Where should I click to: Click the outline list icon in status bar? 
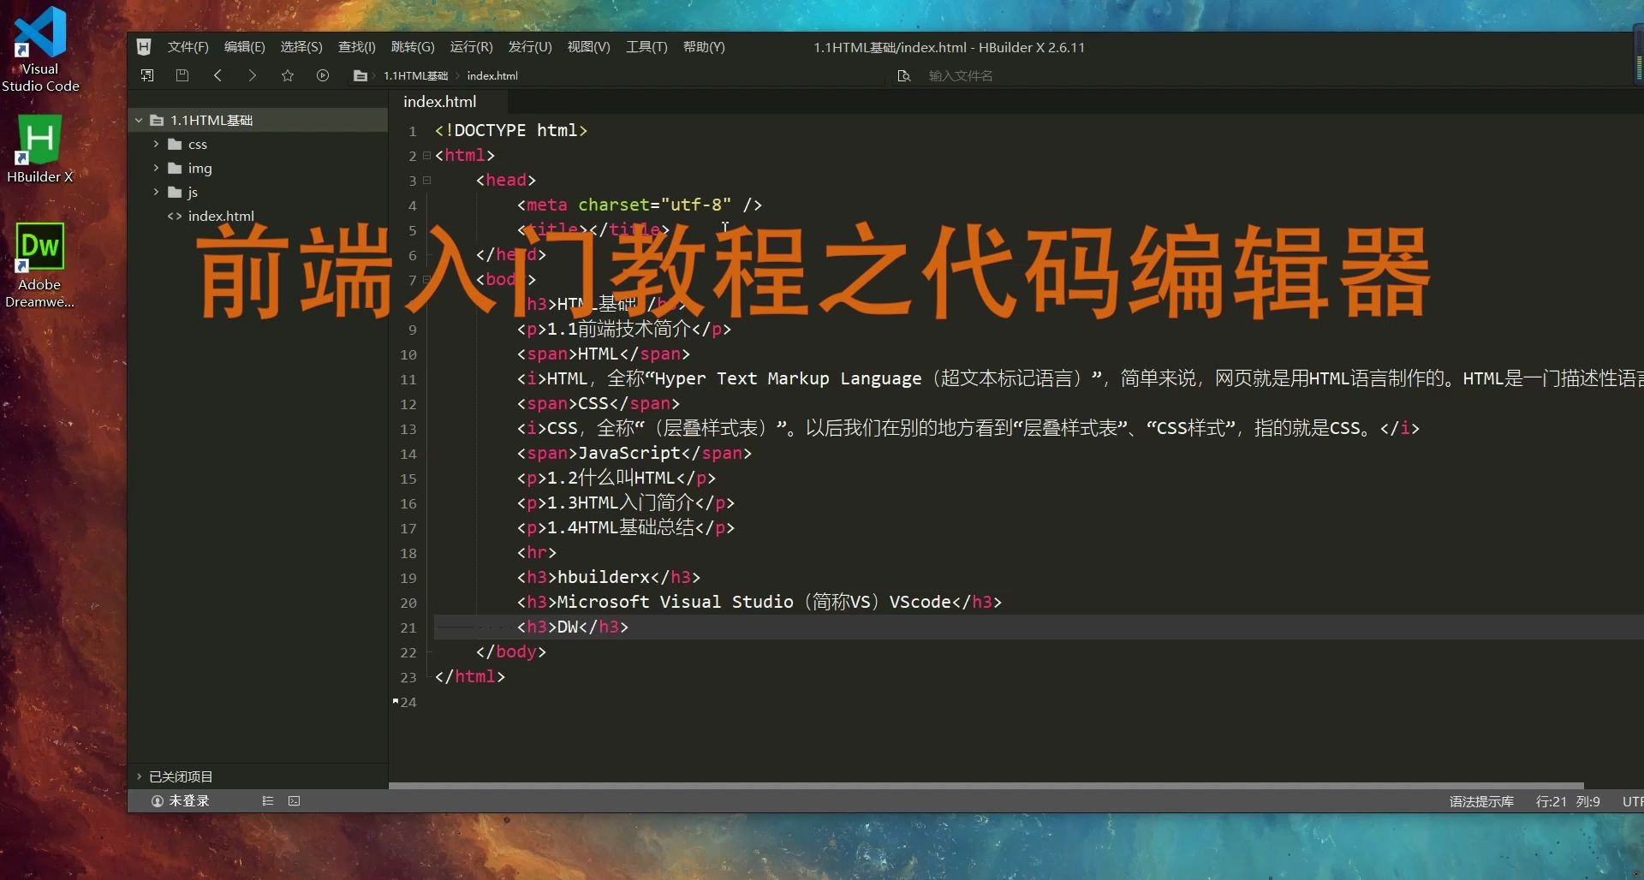click(268, 801)
